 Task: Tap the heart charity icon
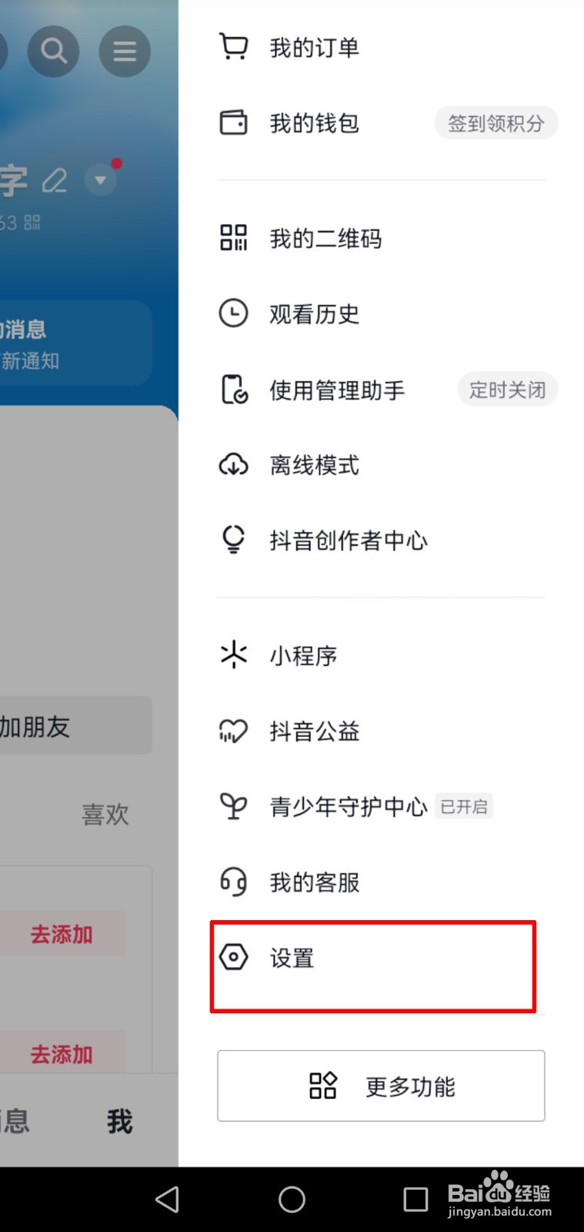click(233, 731)
